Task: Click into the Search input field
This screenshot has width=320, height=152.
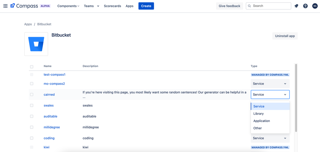Action: (x=268, y=6)
